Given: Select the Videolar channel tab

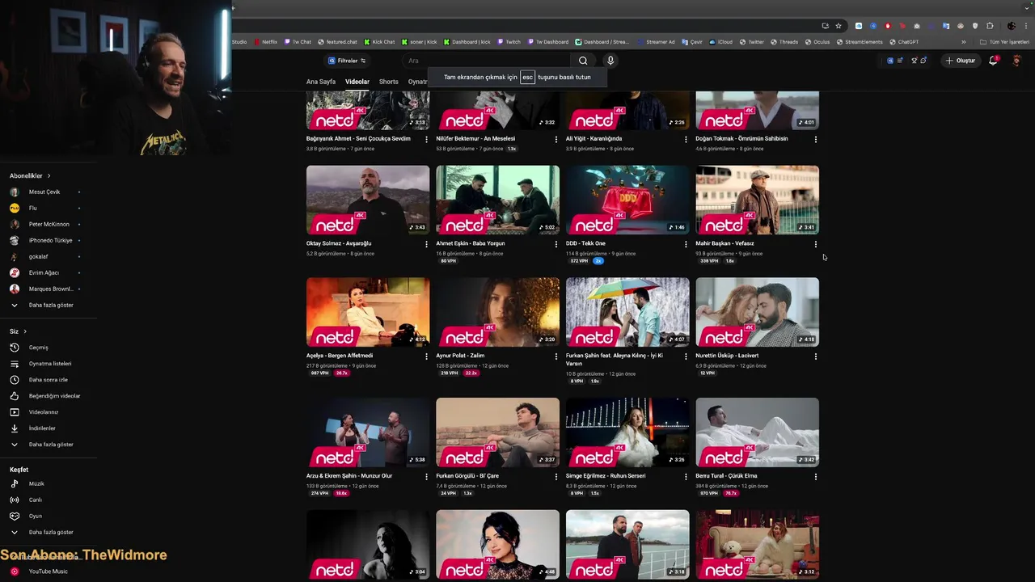Looking at the screenshot, I should [357, 82].
